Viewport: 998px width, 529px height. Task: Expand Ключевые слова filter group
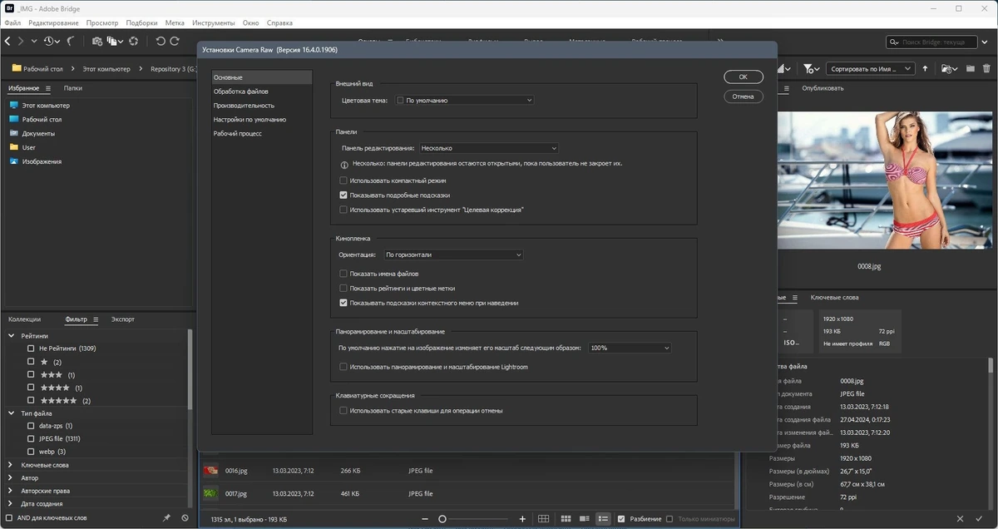(12, 465)
